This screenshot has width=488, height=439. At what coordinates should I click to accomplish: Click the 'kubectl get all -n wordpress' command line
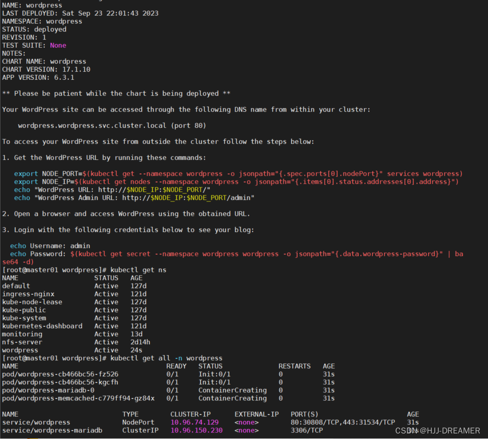point(112,358)
